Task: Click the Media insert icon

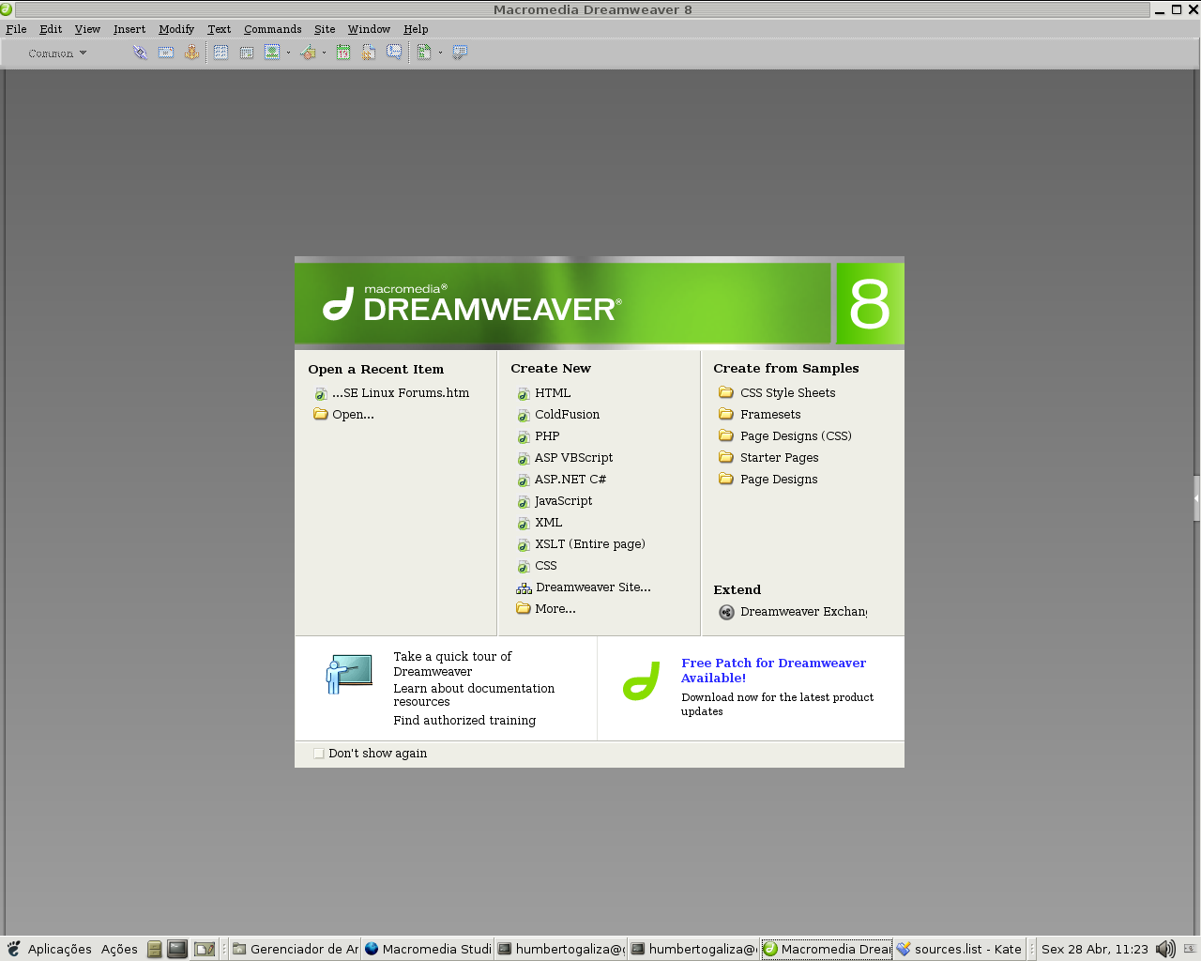Action: pyautogui.click(x=308, y=53)
